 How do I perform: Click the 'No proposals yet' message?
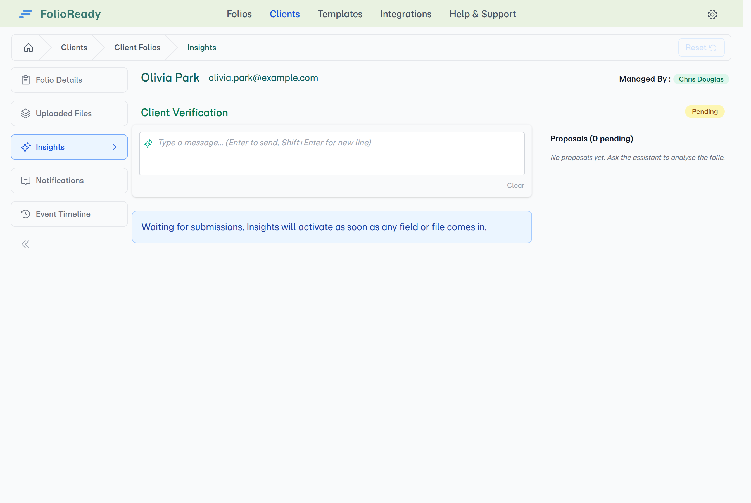638,158
